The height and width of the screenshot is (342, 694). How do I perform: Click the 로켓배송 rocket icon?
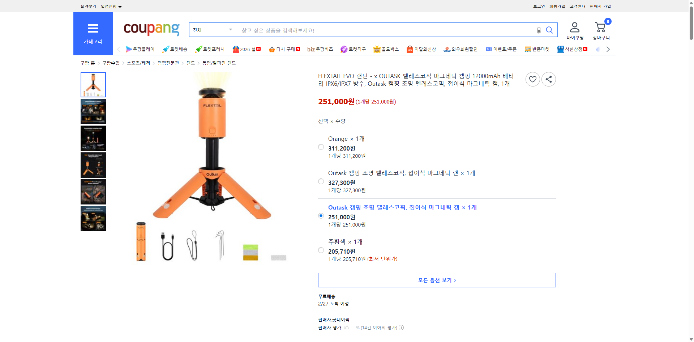point(175,49)
